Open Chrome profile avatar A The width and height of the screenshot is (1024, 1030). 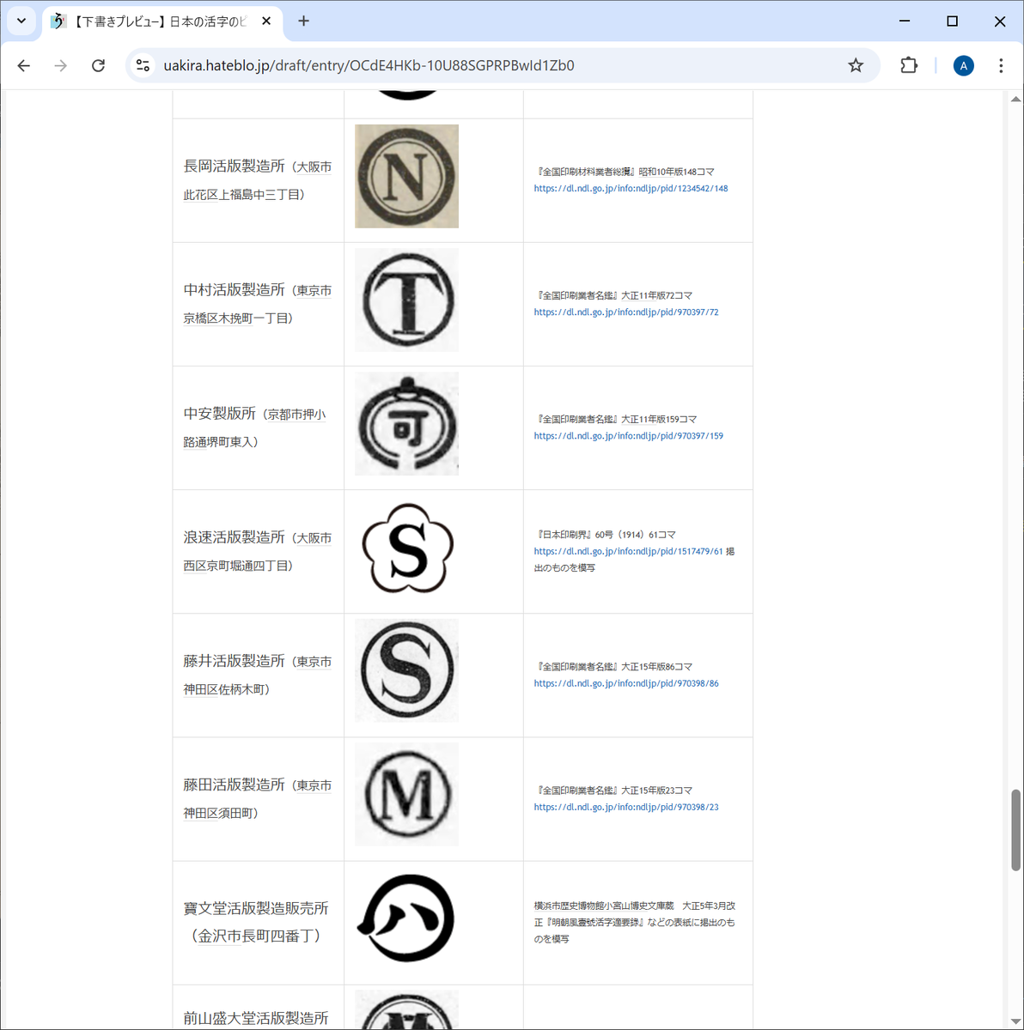point(964,65)
